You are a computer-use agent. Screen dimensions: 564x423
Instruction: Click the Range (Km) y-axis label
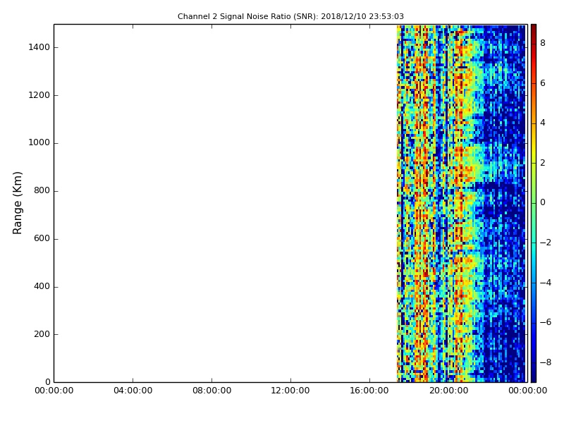(x=17, y=203)
